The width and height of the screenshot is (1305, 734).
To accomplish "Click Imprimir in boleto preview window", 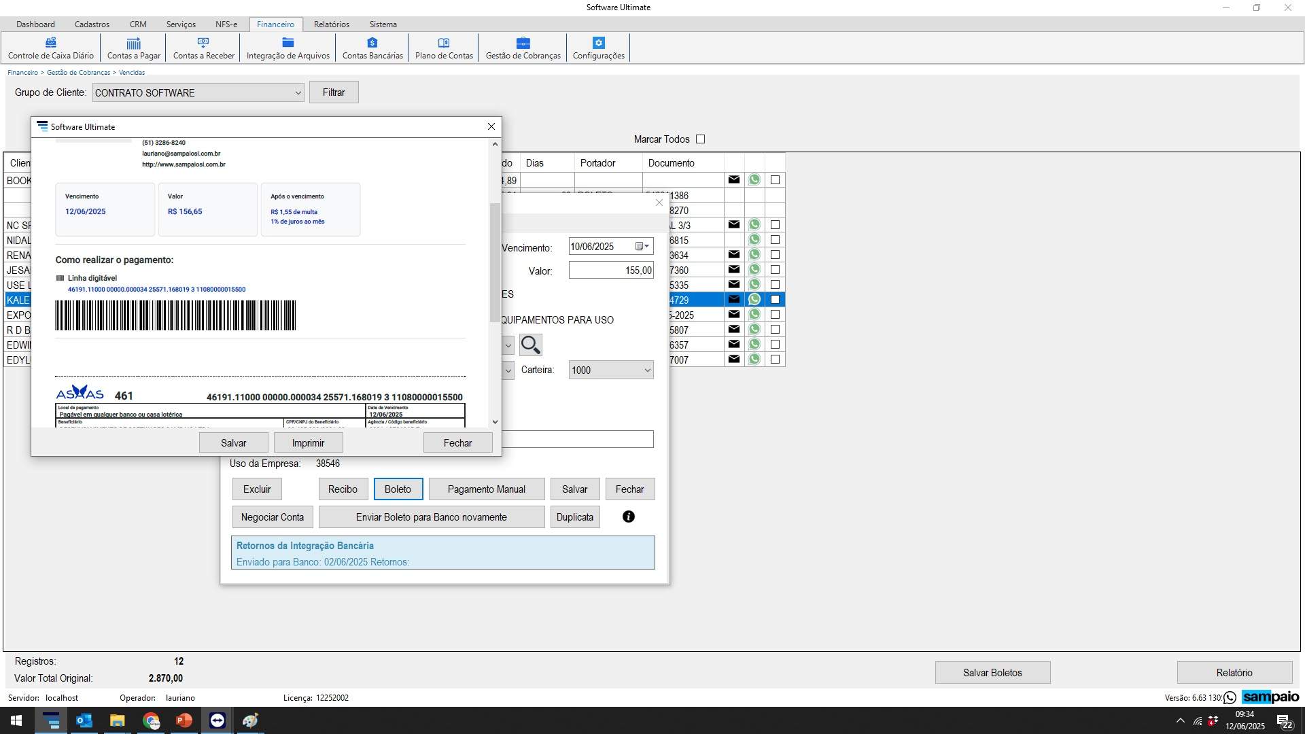I will pos(308,443).
